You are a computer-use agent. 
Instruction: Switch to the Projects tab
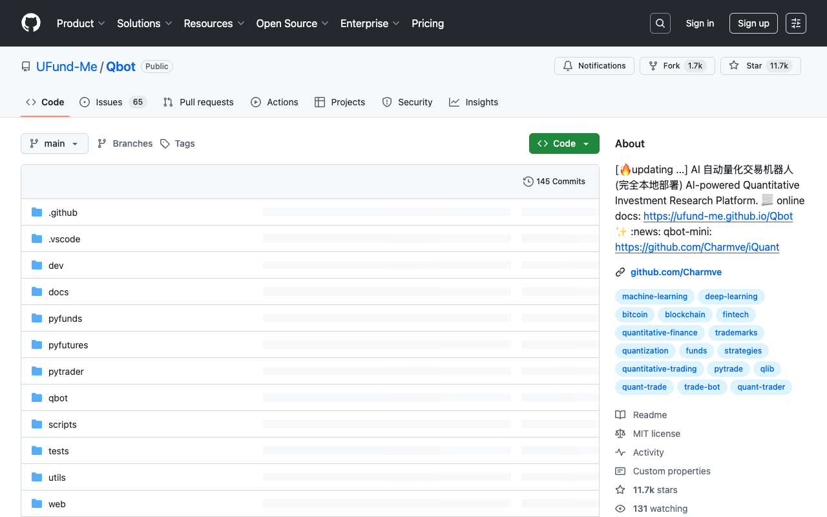(x=340, y=102)
